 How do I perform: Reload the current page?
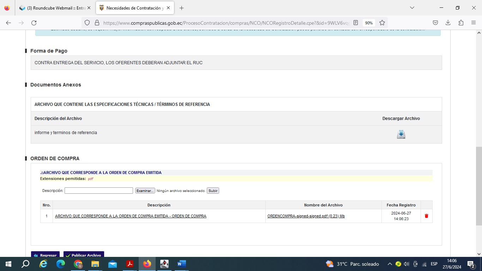(34, 23)
